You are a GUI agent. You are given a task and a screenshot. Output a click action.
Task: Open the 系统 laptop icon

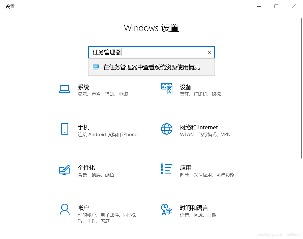(65, 89)
